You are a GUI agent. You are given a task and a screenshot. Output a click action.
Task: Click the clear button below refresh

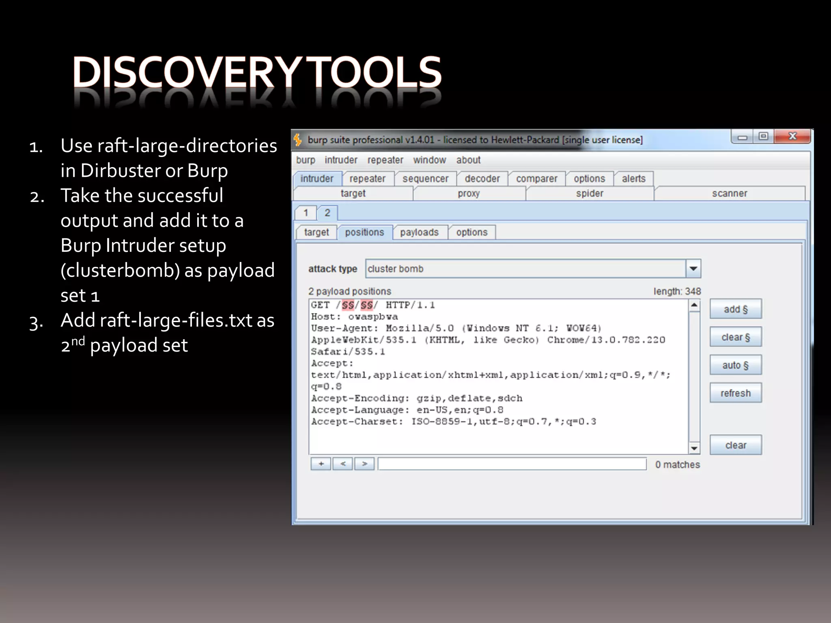pos(736,445)
